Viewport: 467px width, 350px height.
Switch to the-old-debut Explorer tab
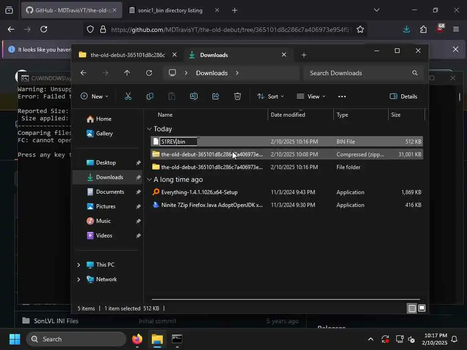[x=128, y=55]
